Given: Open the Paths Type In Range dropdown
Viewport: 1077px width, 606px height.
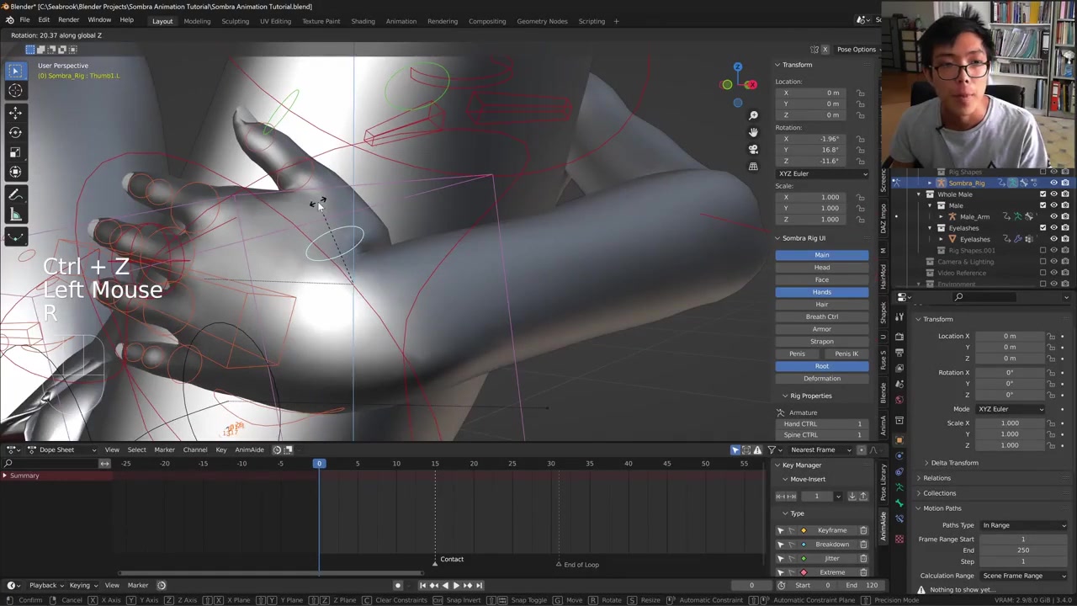Looking at the screenshot, I should (1024, 525).
